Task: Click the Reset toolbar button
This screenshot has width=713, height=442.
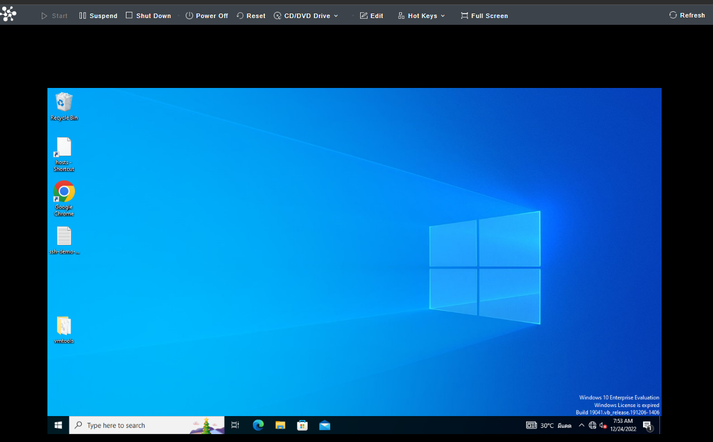Action: (x=251, y=16)
